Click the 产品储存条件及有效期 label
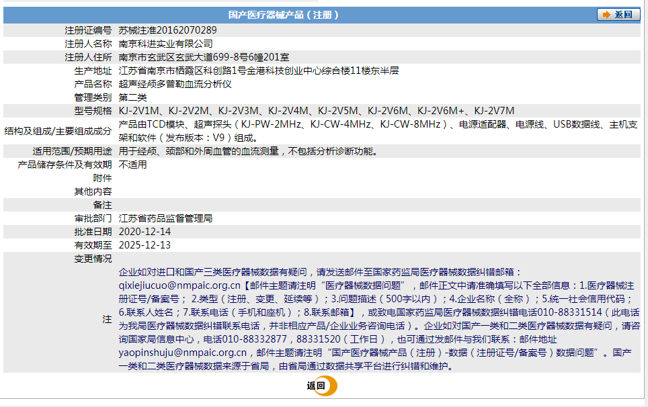 tap(65, 165)
